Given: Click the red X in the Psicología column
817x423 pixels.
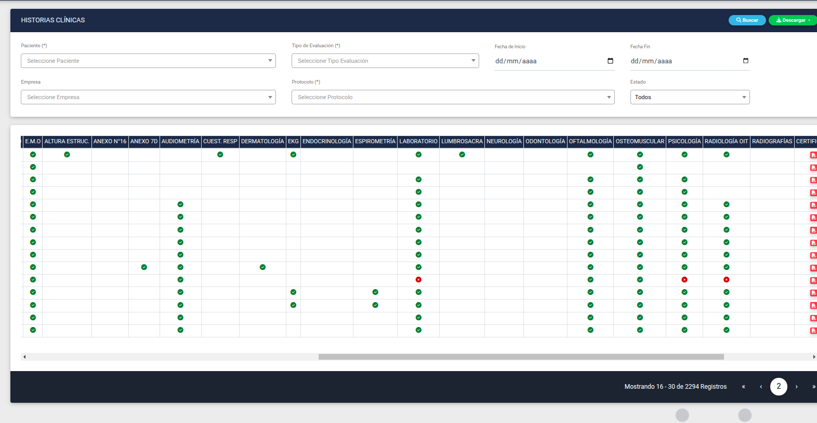Looking at the screenshot, I should (x=684, y=280).
